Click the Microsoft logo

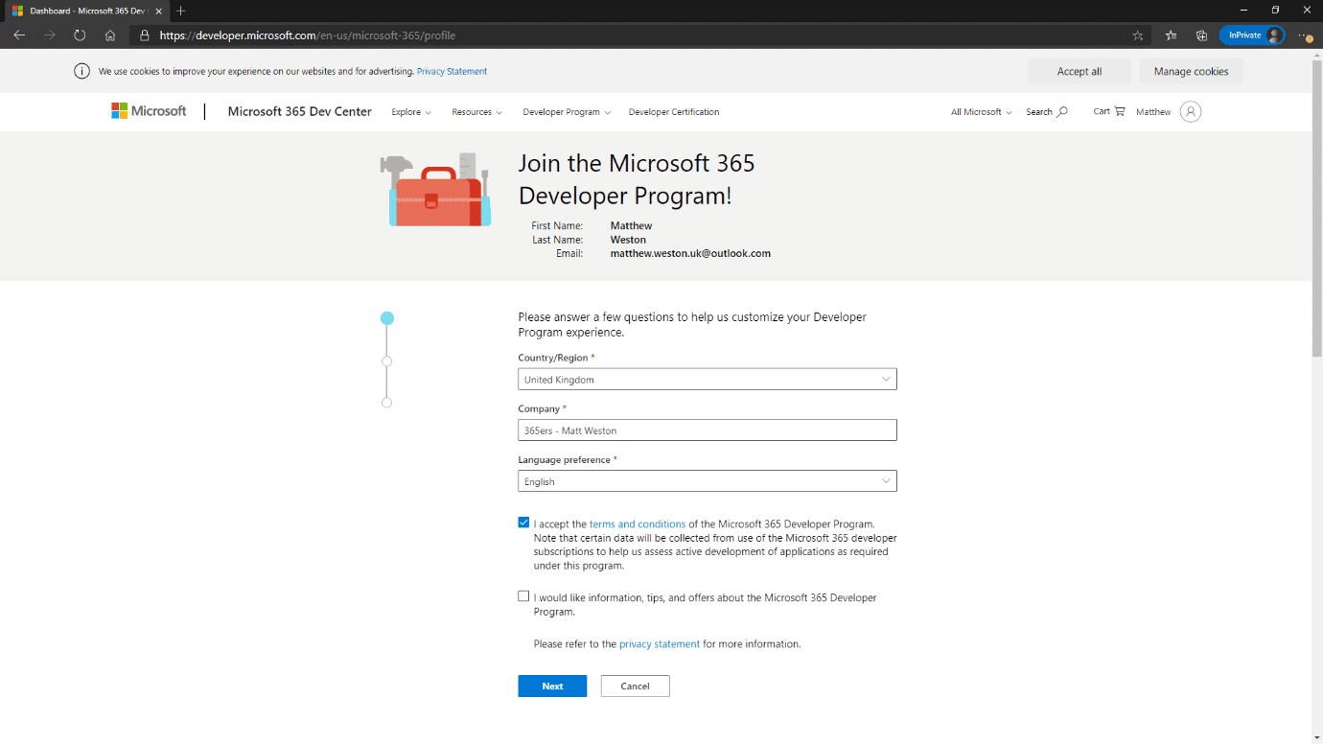(x=149, y=111)
